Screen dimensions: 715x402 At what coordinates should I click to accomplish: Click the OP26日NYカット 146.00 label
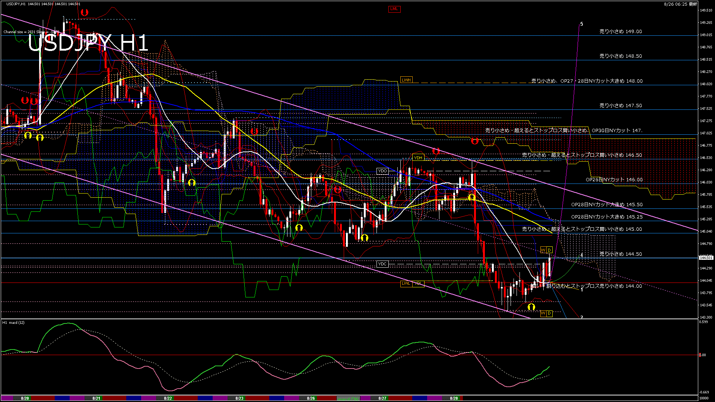614,180
